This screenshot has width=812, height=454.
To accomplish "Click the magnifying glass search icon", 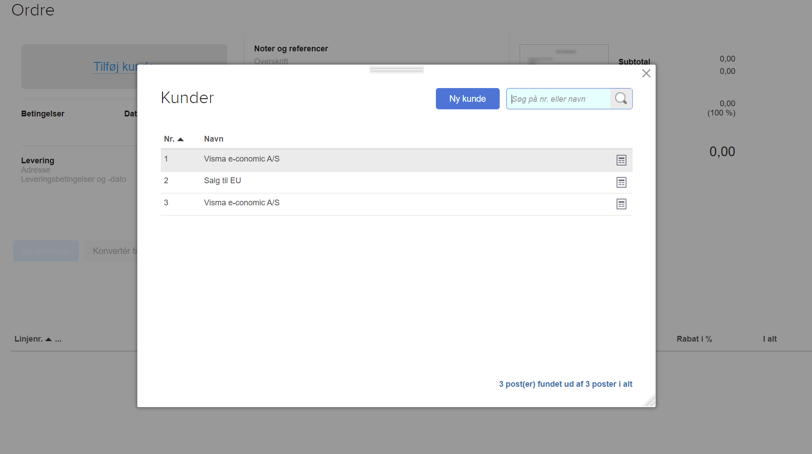I will [621, 99].
